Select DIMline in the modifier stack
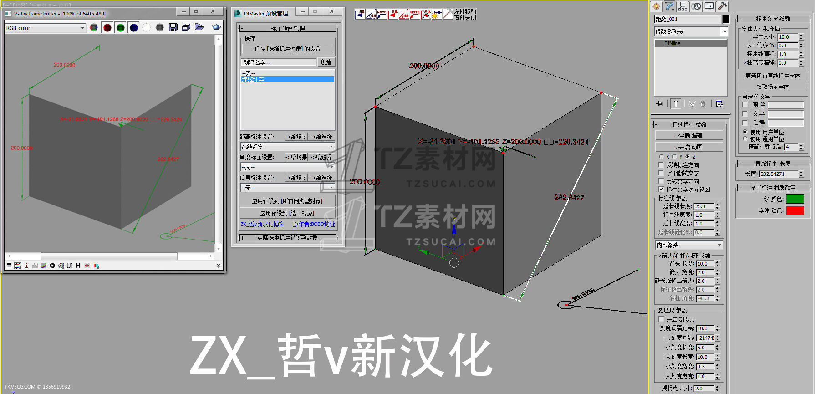The width and height of the screenshot is (815, 394). point(690,43)
